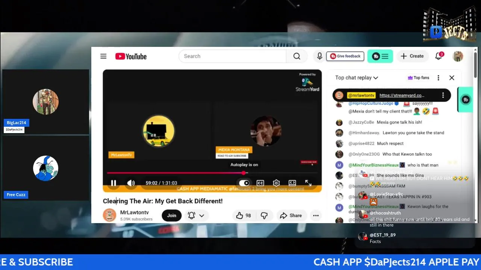Click Free Cuzz participant avatar
The image size is (481, 270).
45,168
